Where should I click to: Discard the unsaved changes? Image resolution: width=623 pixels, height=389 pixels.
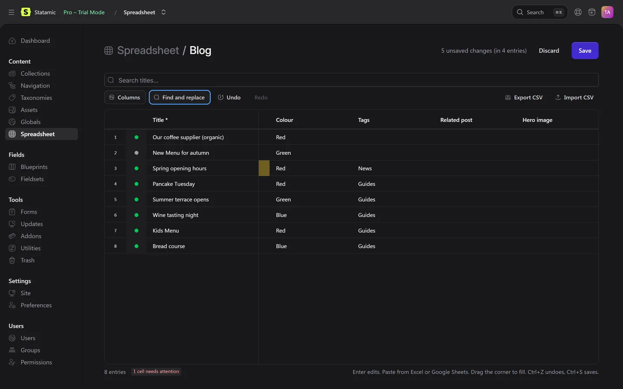pyautogui.click(x=549, y=51)
